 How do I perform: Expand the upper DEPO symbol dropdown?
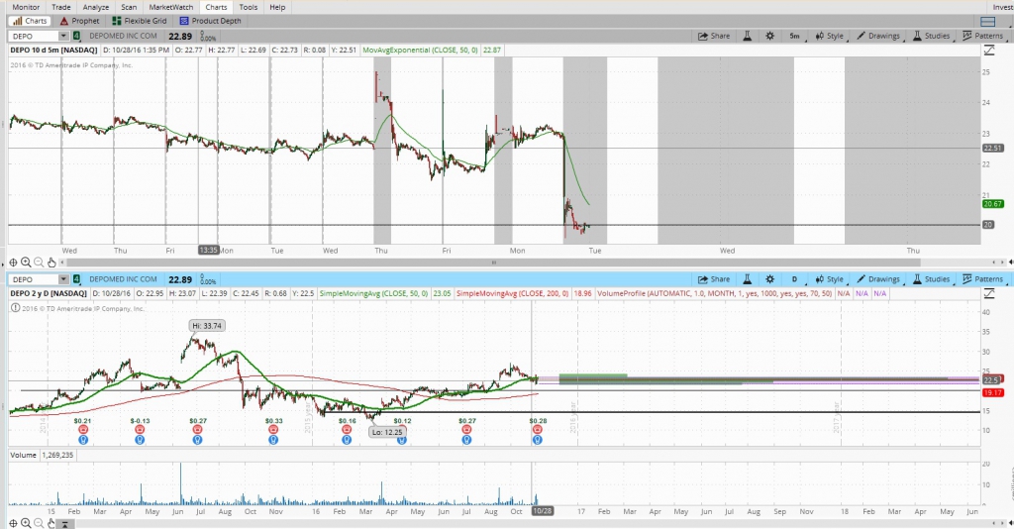tap(62, 37)
